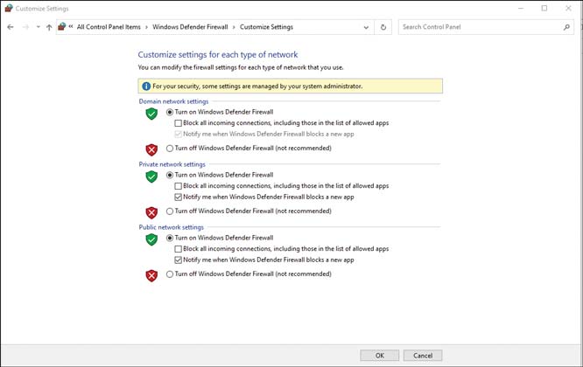Click the Forward navigation arrow
Image resolution: width=583 pixels, height=367 pixels.
(x=25, y=27)
